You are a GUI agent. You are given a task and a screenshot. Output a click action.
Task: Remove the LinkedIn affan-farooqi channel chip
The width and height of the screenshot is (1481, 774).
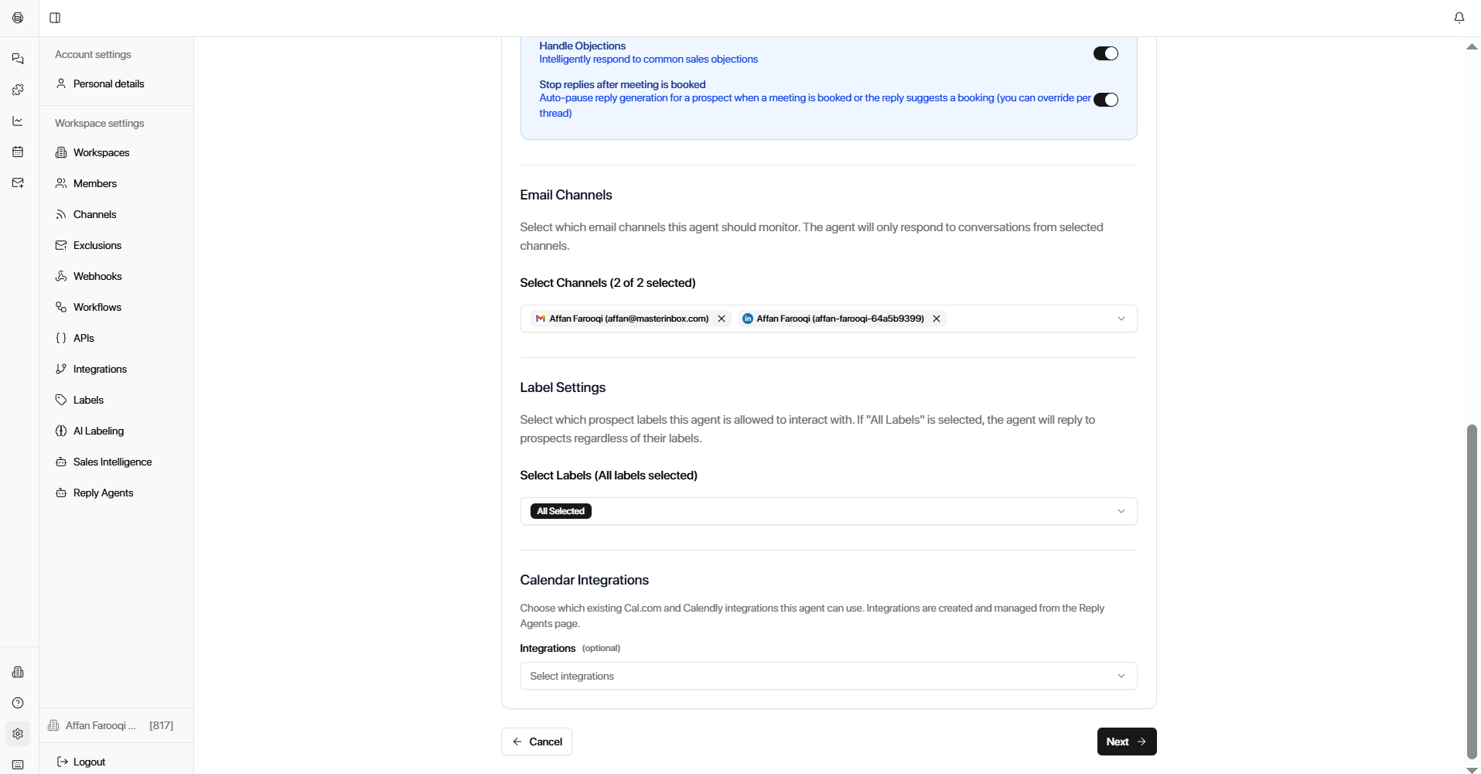coord(937,319)
